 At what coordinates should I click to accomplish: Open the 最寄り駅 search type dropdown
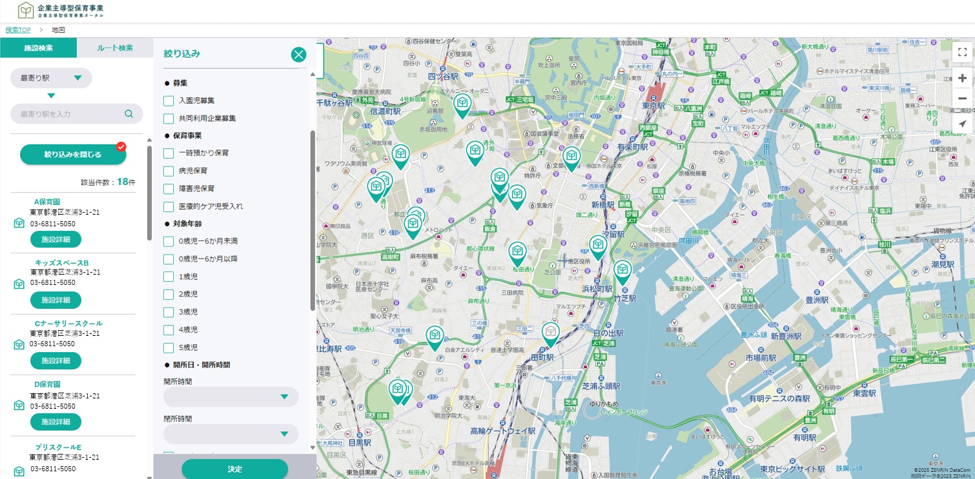[51, 78]
